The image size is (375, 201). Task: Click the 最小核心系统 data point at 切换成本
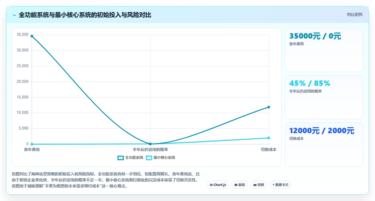(x=269, y=138)
